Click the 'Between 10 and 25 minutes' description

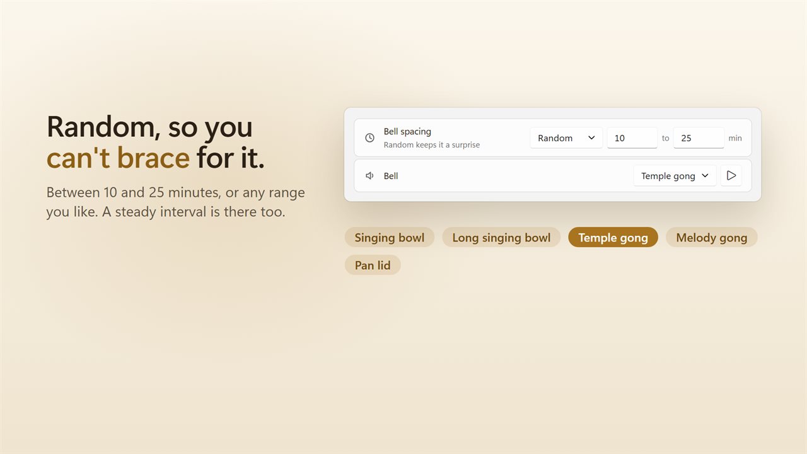[175, 202]
